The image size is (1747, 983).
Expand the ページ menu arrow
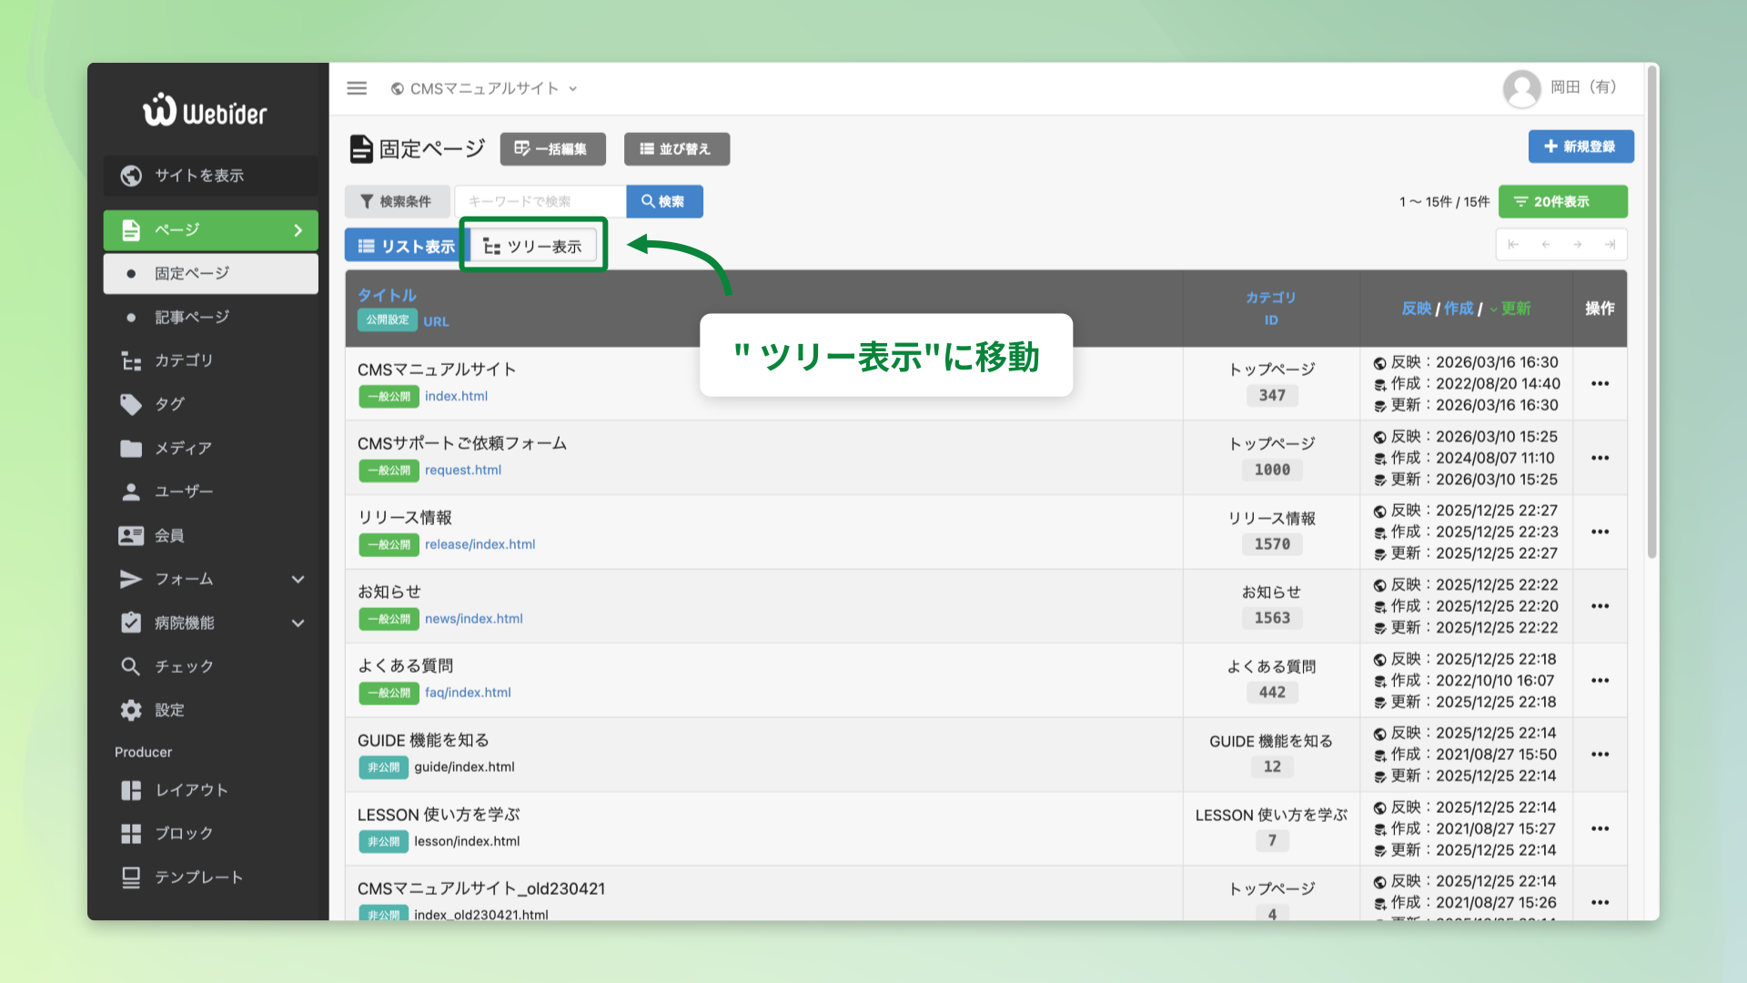tap(298, 230)
